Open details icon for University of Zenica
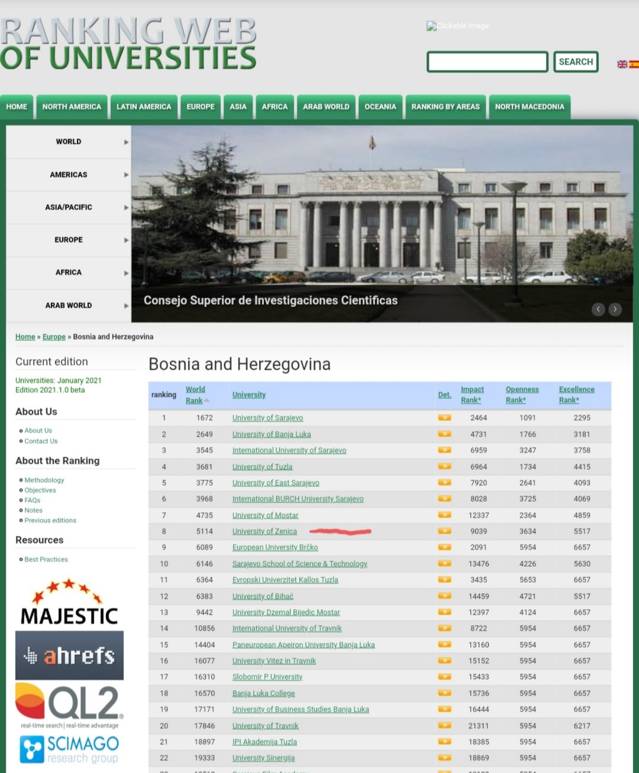The width and height of the screenshot is (639, 773). click(444, 531)
